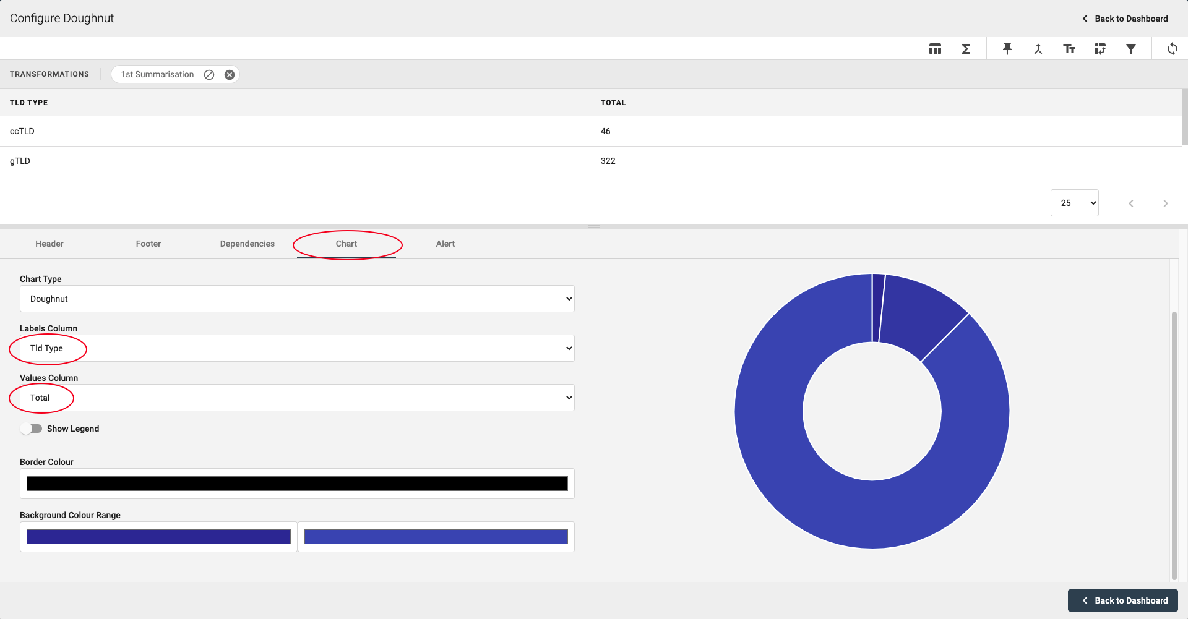
Task: Disable the 1st Summarisation transformation
Action: 209,75
